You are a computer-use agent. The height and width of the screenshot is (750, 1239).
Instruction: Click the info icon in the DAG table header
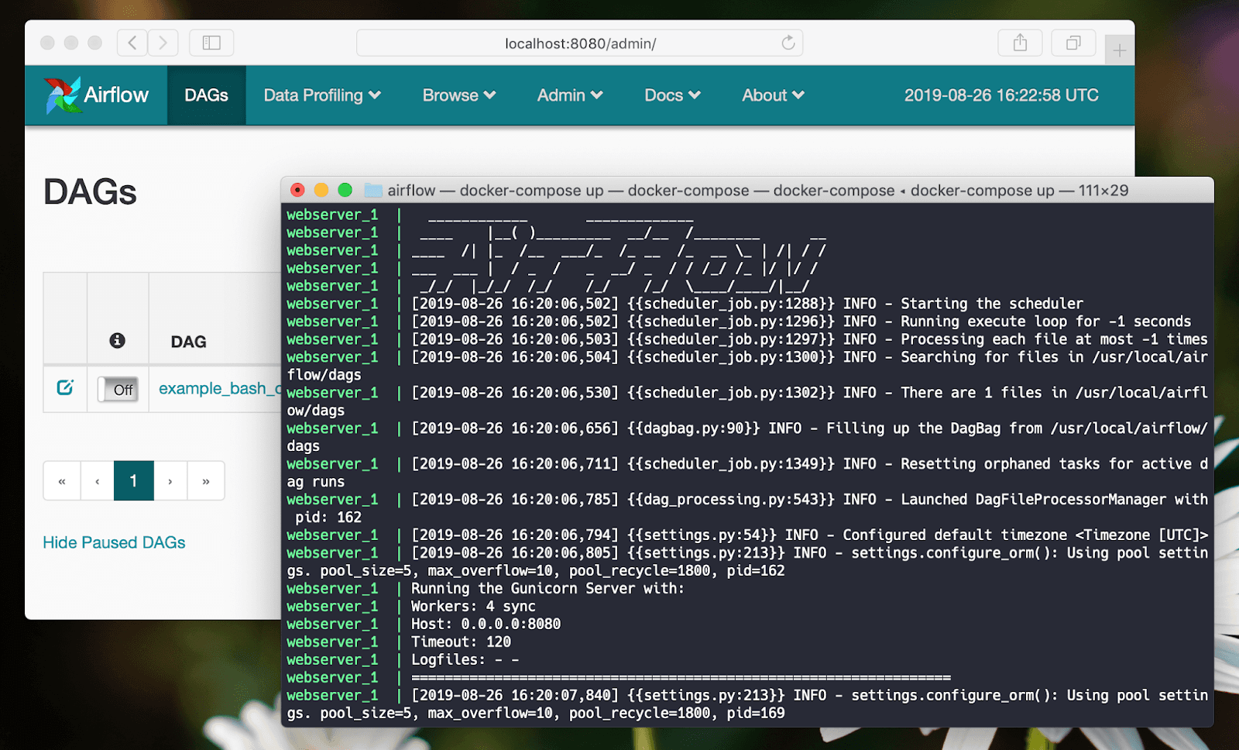point(117,340)
